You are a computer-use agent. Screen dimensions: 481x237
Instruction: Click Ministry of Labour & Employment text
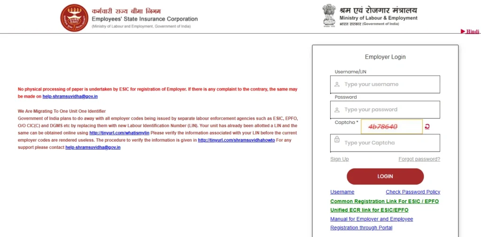(378, 18)
